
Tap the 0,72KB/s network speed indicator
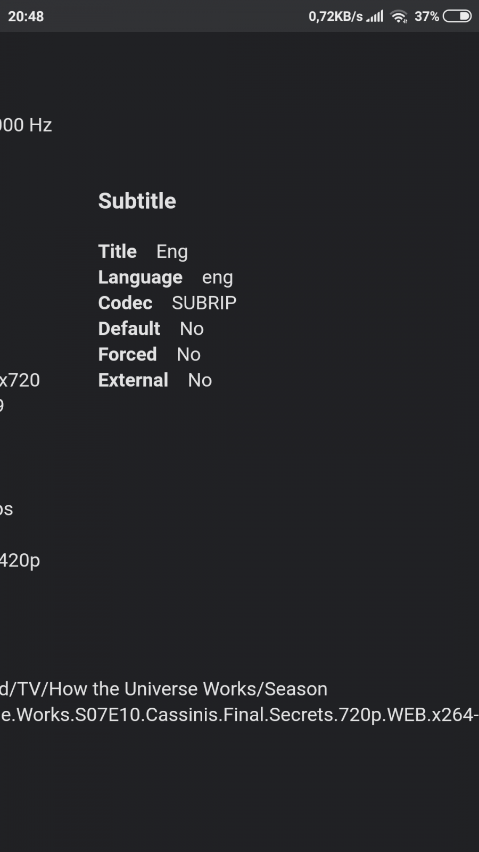point(335,17)
